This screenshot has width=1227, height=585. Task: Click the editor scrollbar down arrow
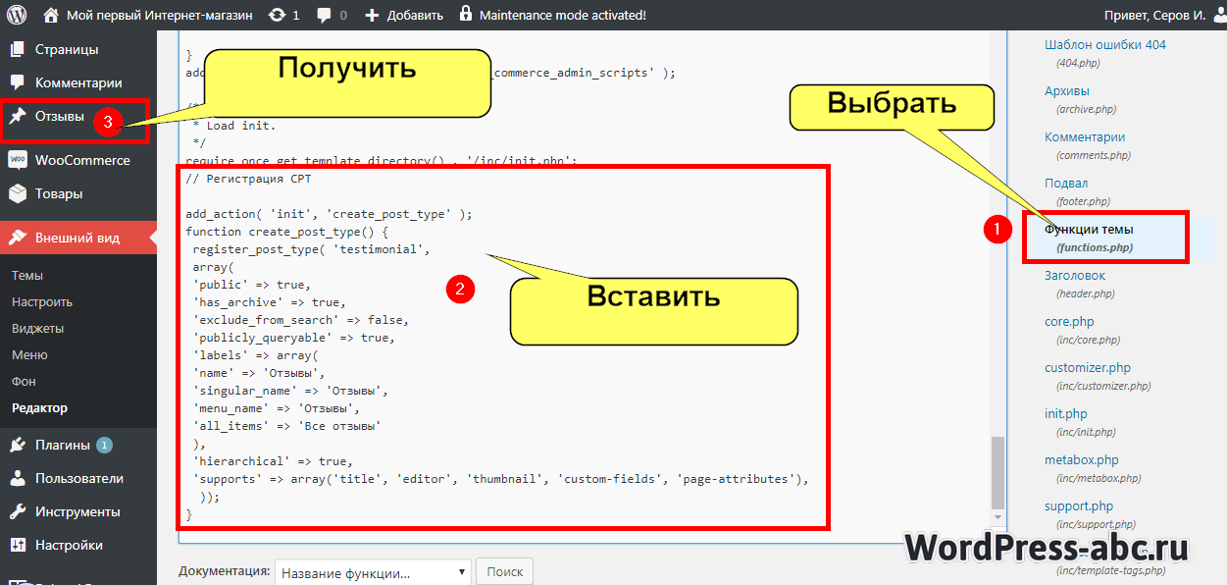(997, 516)
